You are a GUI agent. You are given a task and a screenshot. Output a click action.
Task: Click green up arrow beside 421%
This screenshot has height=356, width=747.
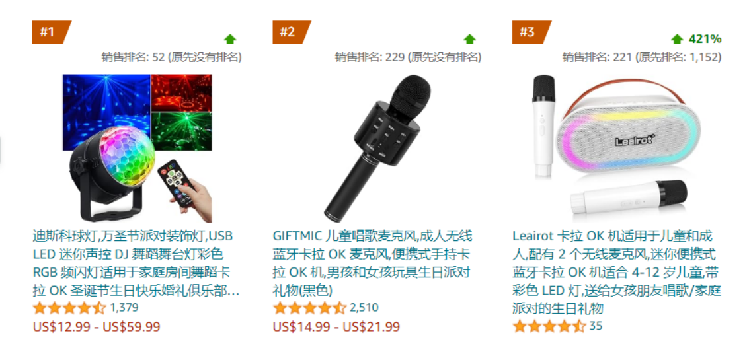click(x=677, y=39)
